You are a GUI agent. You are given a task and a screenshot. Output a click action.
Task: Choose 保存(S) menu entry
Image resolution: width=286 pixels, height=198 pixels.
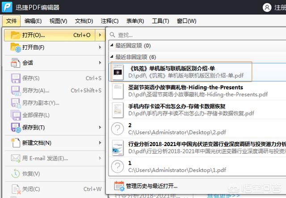click(x=55, y=78)
